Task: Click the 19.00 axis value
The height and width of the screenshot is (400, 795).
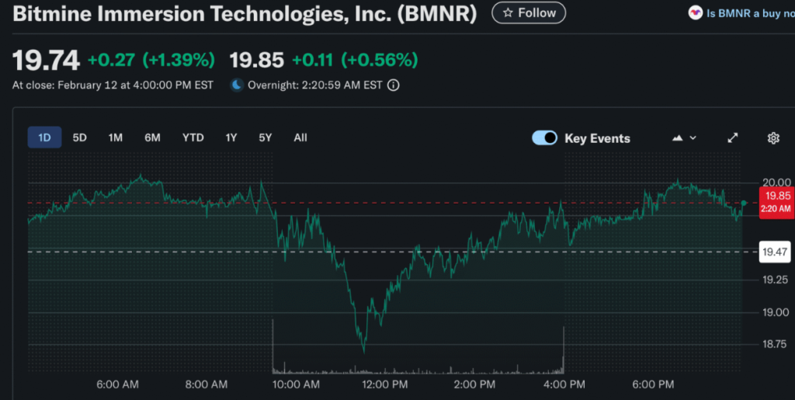Action: pos(776,312)
